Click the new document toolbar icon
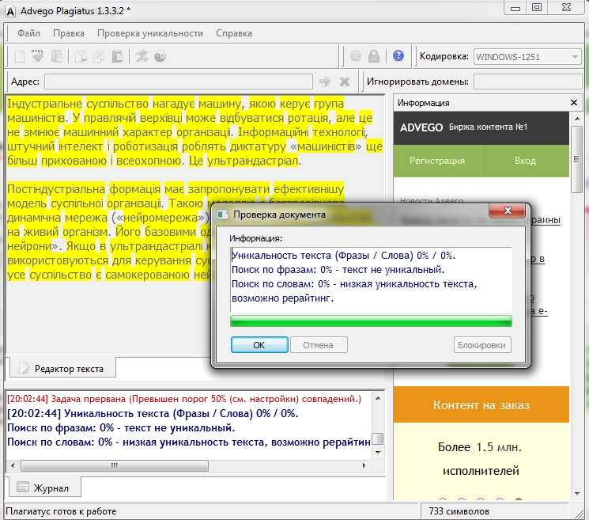Viewport: 589px width, 520px height. coord(20,56)
